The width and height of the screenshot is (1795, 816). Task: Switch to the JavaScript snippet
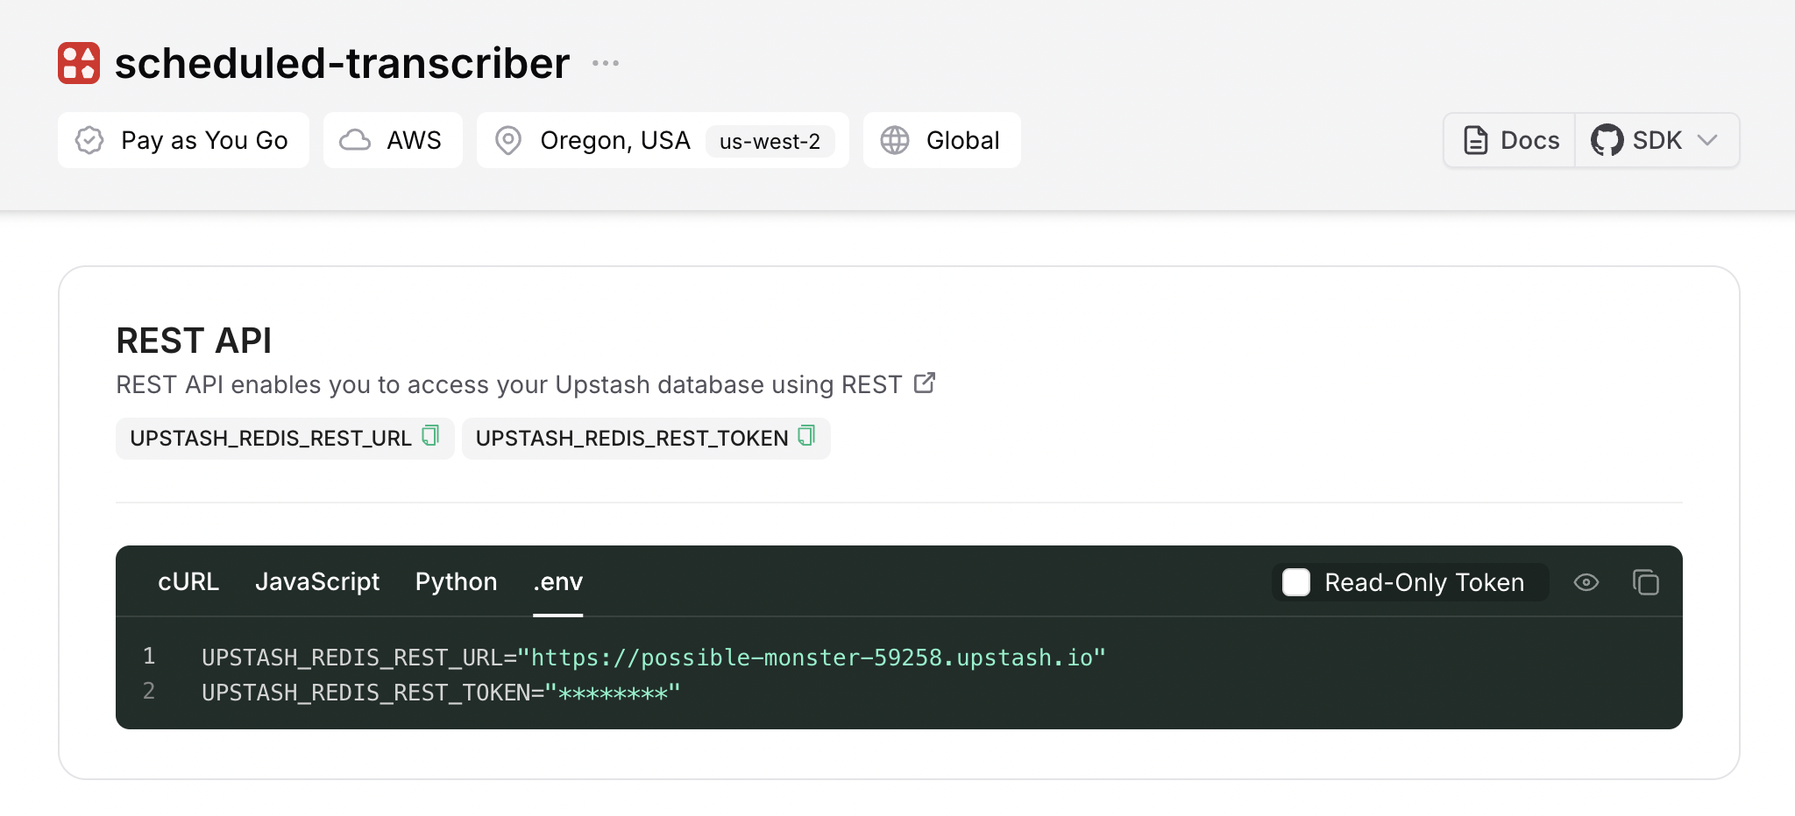point(317,581)
